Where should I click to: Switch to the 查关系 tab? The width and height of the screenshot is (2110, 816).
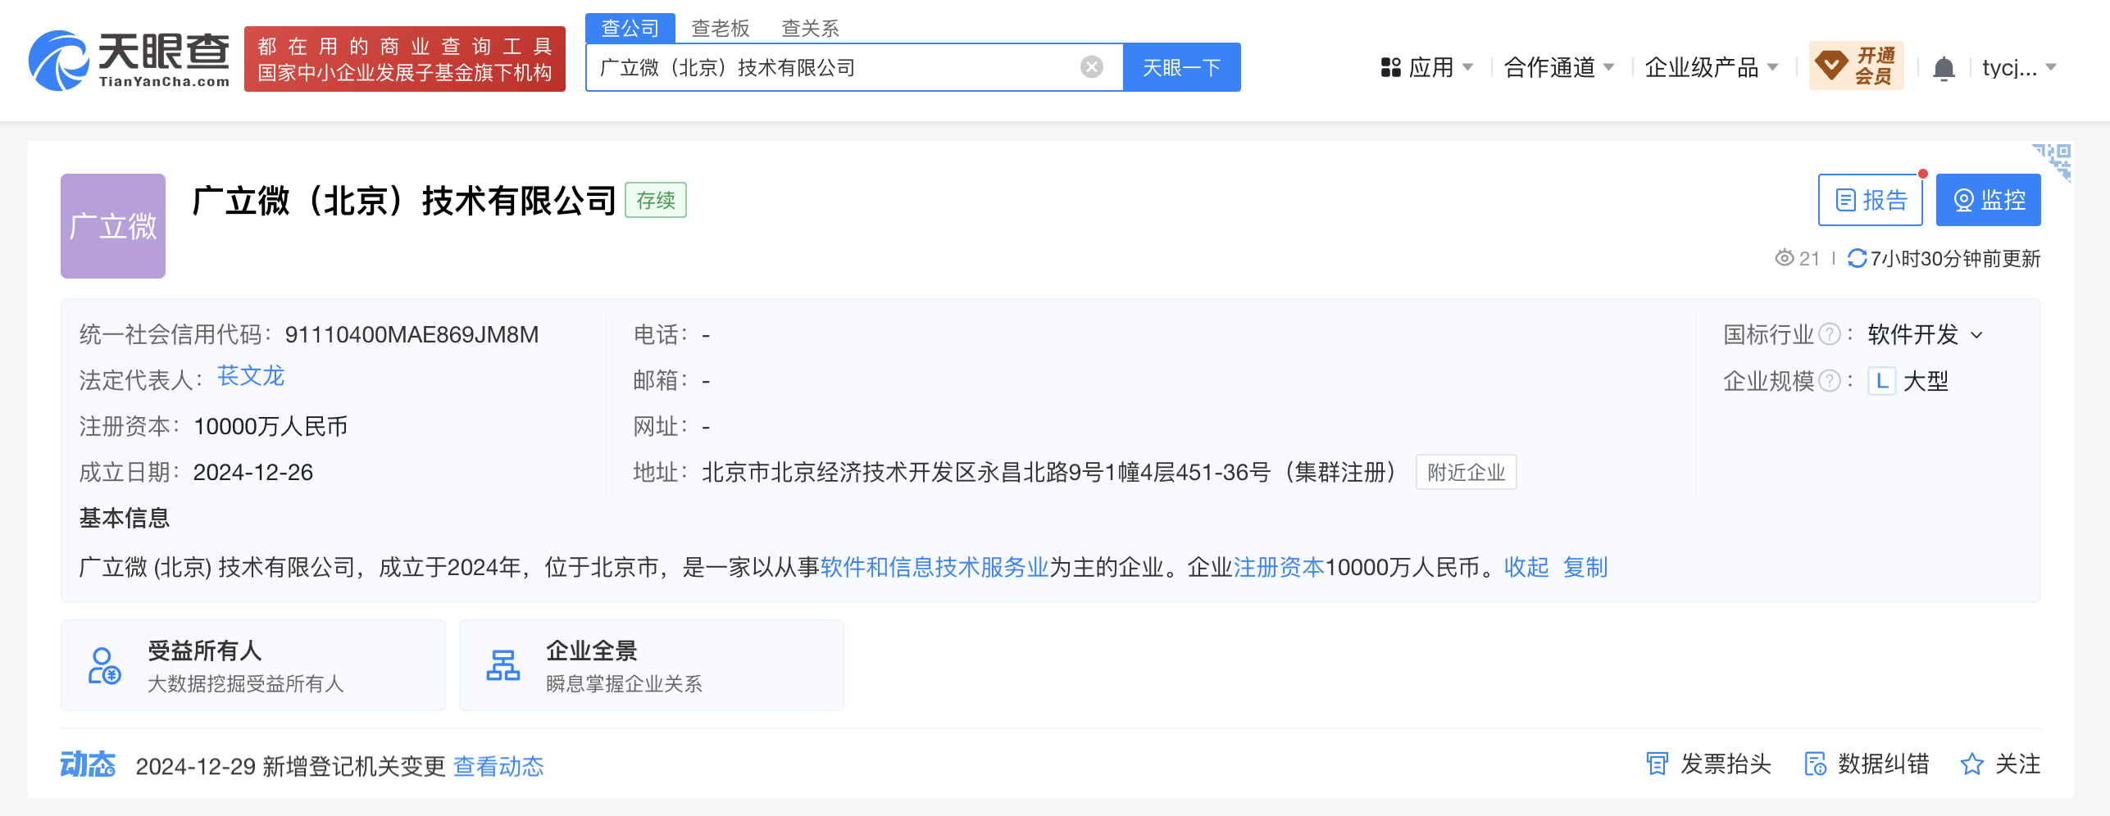click(x=810, y=28)
